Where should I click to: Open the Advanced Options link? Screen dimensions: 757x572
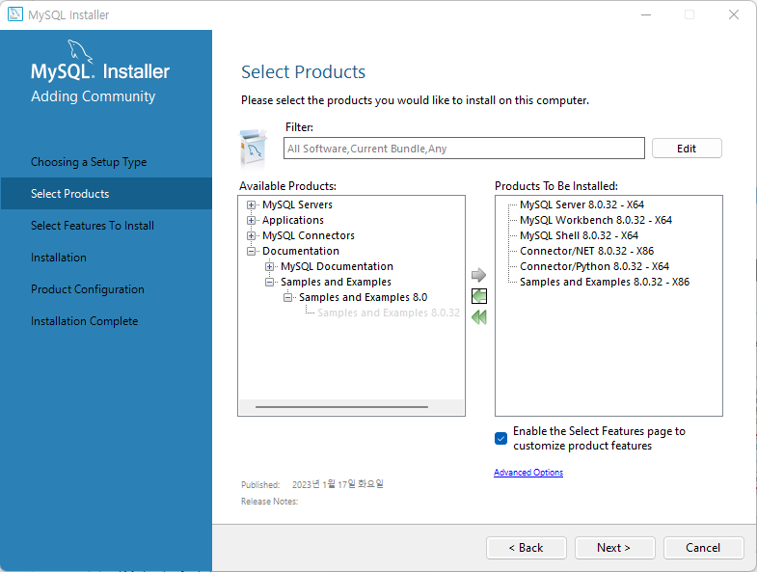click(x=528, y=472)
